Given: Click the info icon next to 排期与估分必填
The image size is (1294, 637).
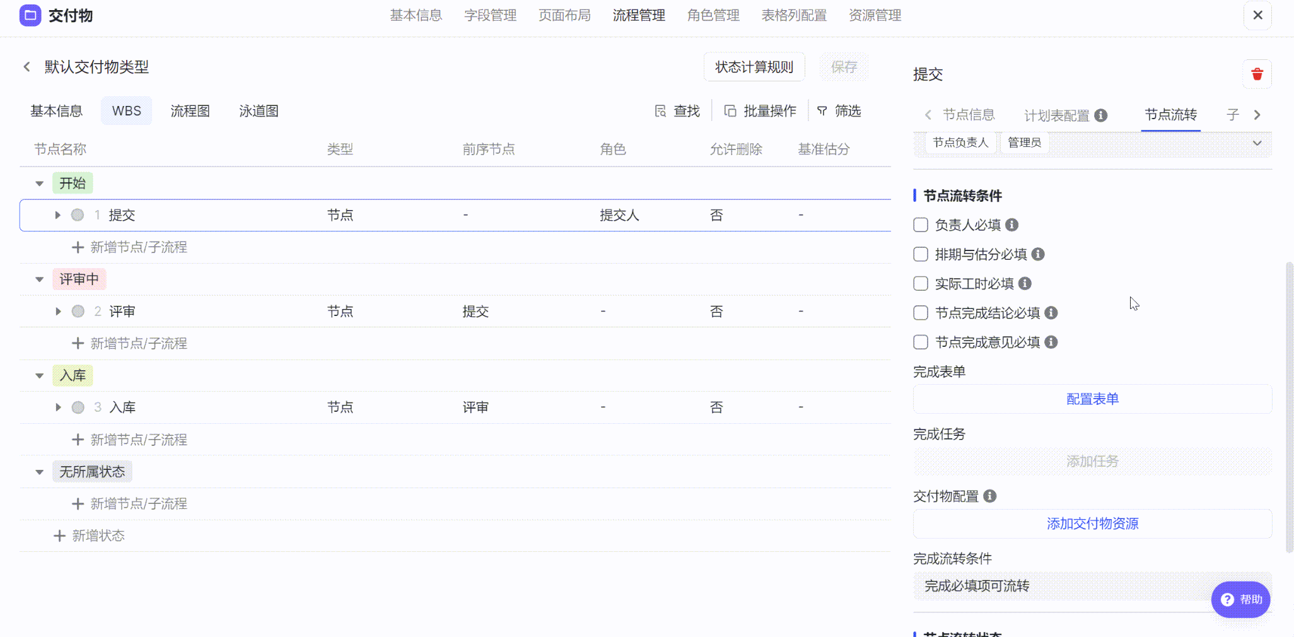Looking at the screenshot, I should [x=1038, y=254].
